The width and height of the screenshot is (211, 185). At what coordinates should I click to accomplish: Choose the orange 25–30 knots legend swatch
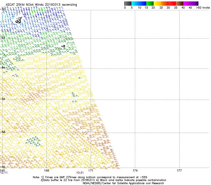tap(165, 3)
